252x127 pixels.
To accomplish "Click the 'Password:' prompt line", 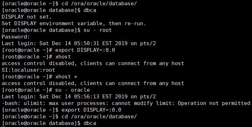I will tap(16, 37).
